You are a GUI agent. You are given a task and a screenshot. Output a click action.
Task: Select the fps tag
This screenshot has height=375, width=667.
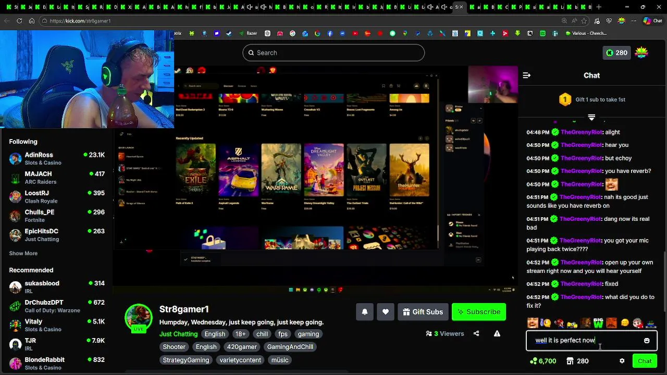point(282,334)
